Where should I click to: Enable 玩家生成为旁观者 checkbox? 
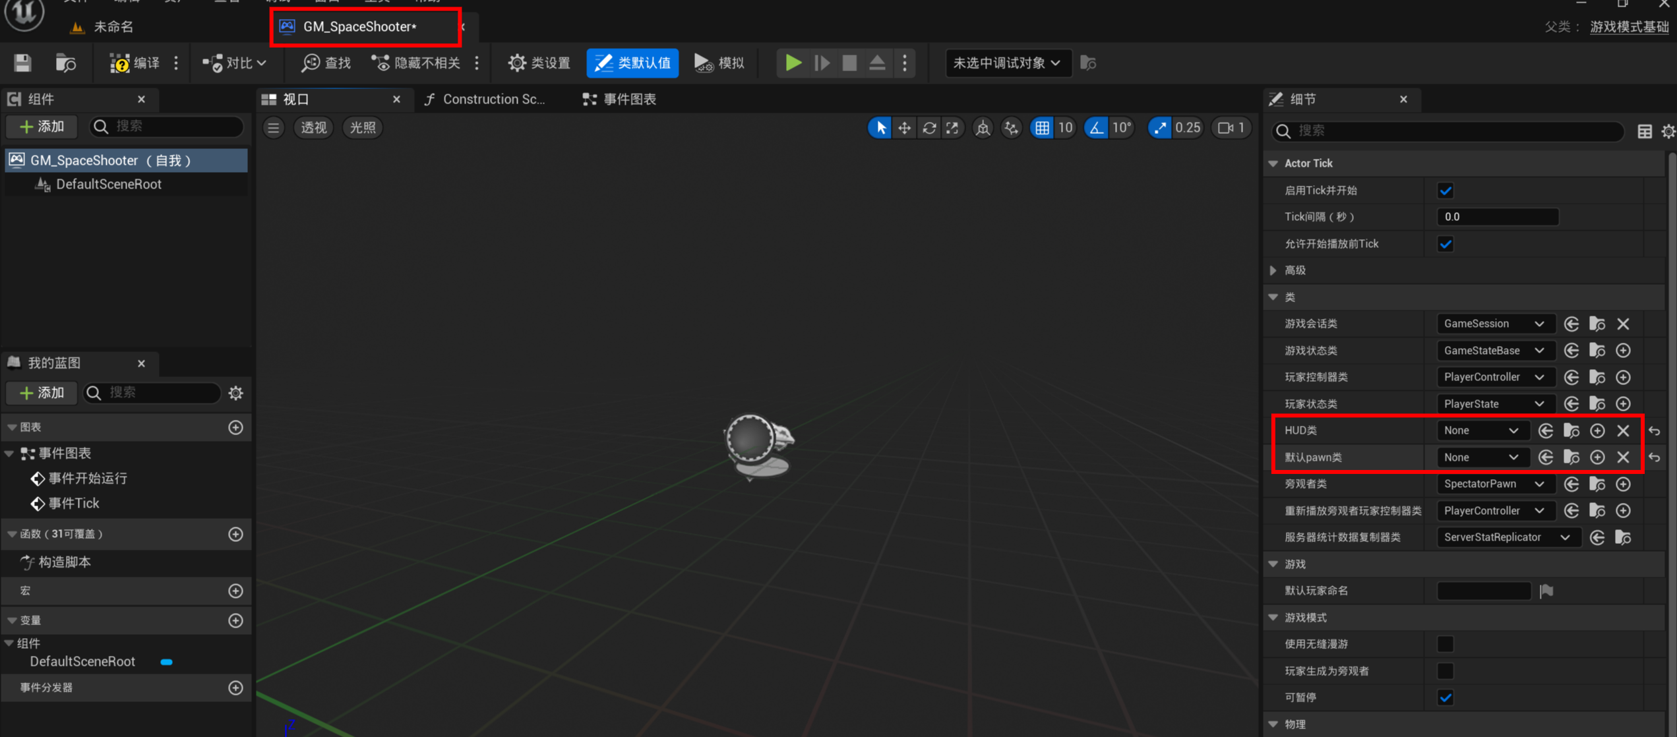coord(1446,671)
